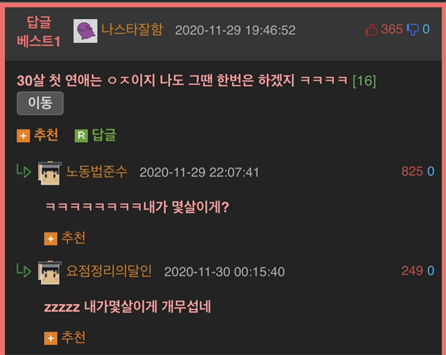This screenshot has height=355, width=446.
Task: Click the red thumbs-up icon
Action: (x=371, y=30)
